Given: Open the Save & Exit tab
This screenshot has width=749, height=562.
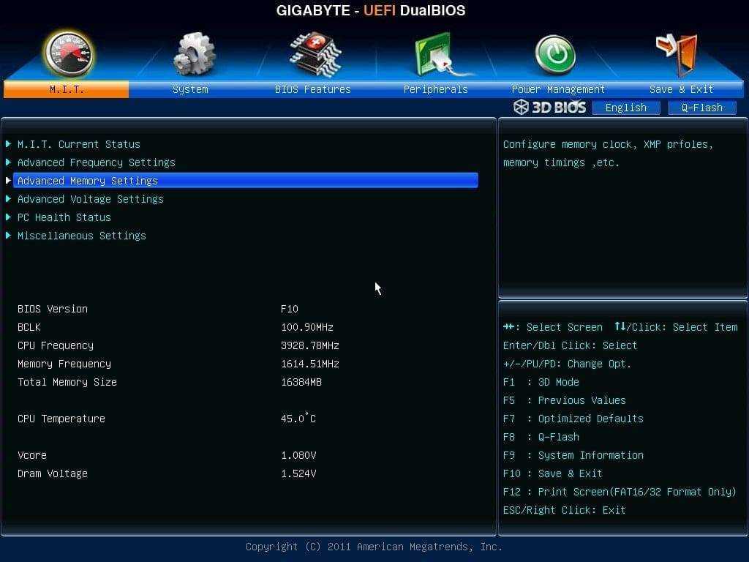Looking at the screenshot, I should coord(681,89).
